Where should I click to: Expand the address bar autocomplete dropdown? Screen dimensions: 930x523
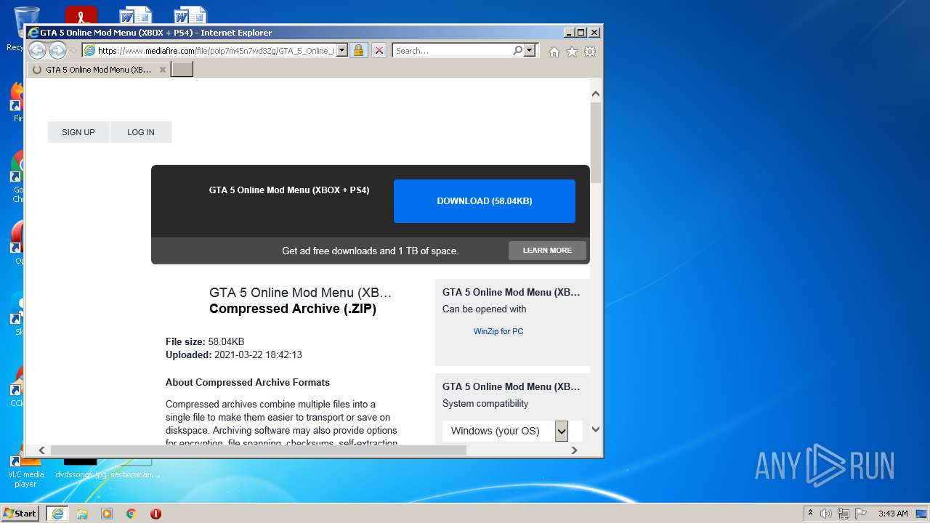point(342,51)
